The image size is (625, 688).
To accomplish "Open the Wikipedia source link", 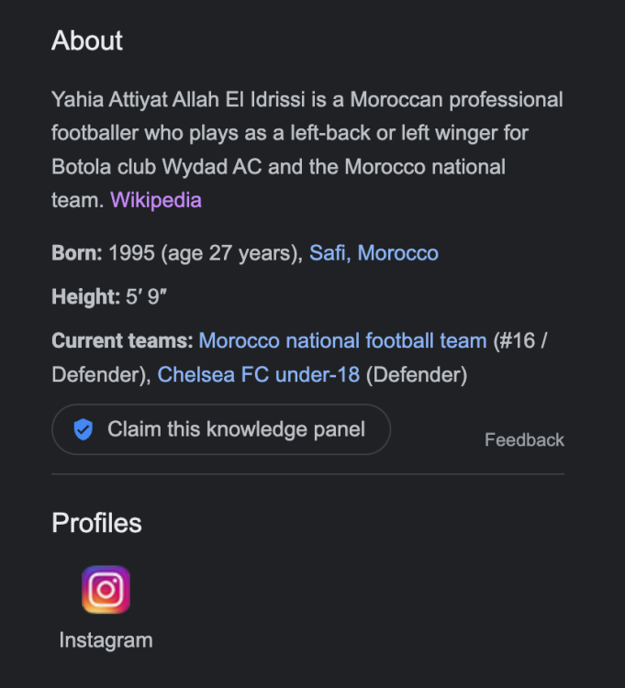I will coord(155,200).
